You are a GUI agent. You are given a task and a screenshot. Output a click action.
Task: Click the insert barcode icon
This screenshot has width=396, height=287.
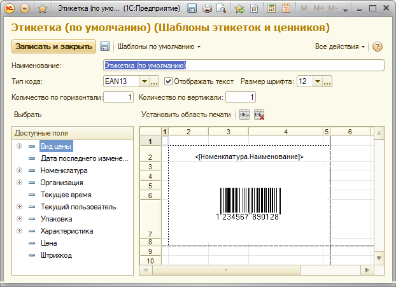(x=244, y=115)
